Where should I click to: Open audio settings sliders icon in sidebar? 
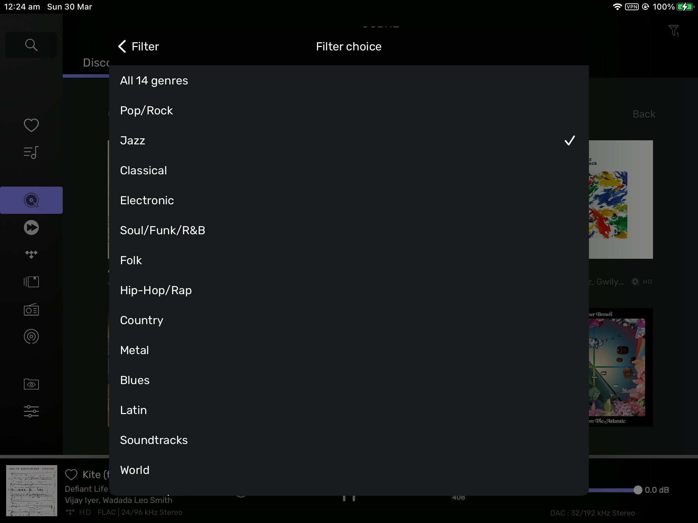coord(31,411)
